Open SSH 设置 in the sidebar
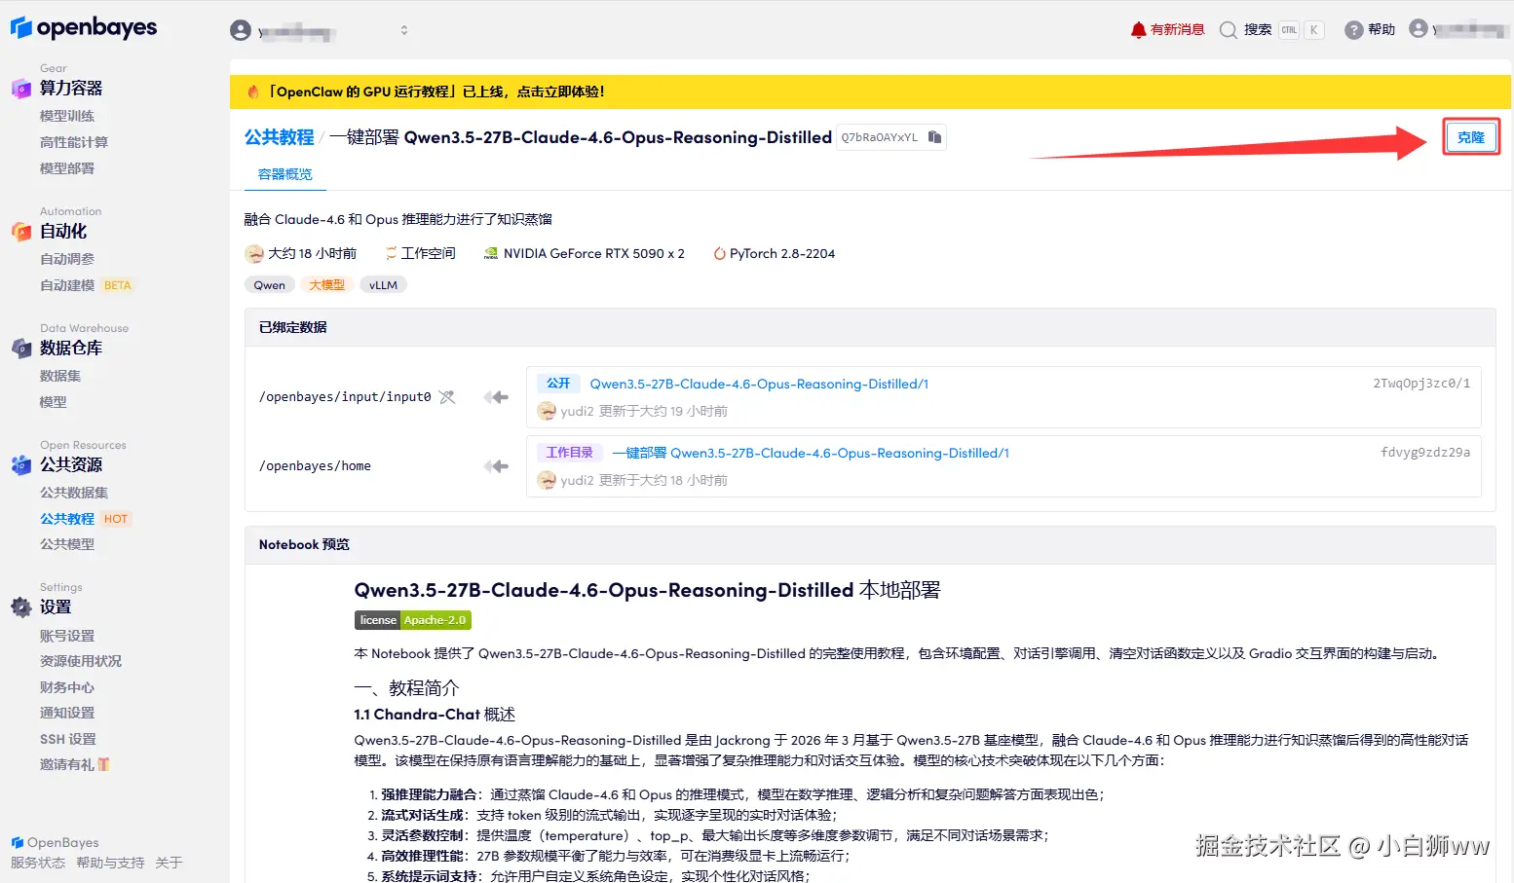Viewport: 1514px width, 883px height. (68, 739)
